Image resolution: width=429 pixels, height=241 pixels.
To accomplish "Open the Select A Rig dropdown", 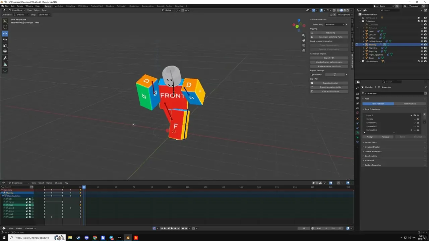I will point(336,24).
